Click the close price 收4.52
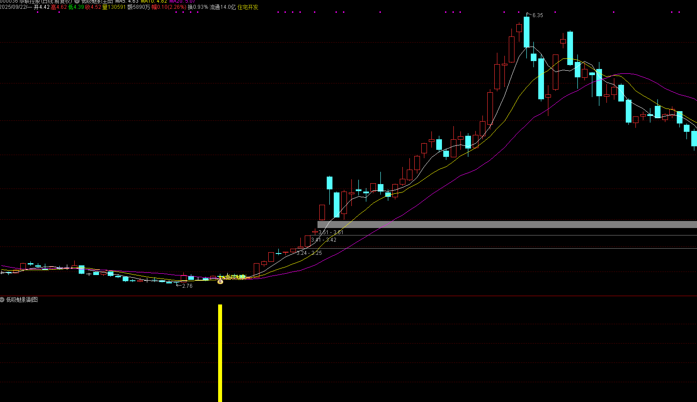This screenshot has height=402, width=697. (x=93, y=7)
